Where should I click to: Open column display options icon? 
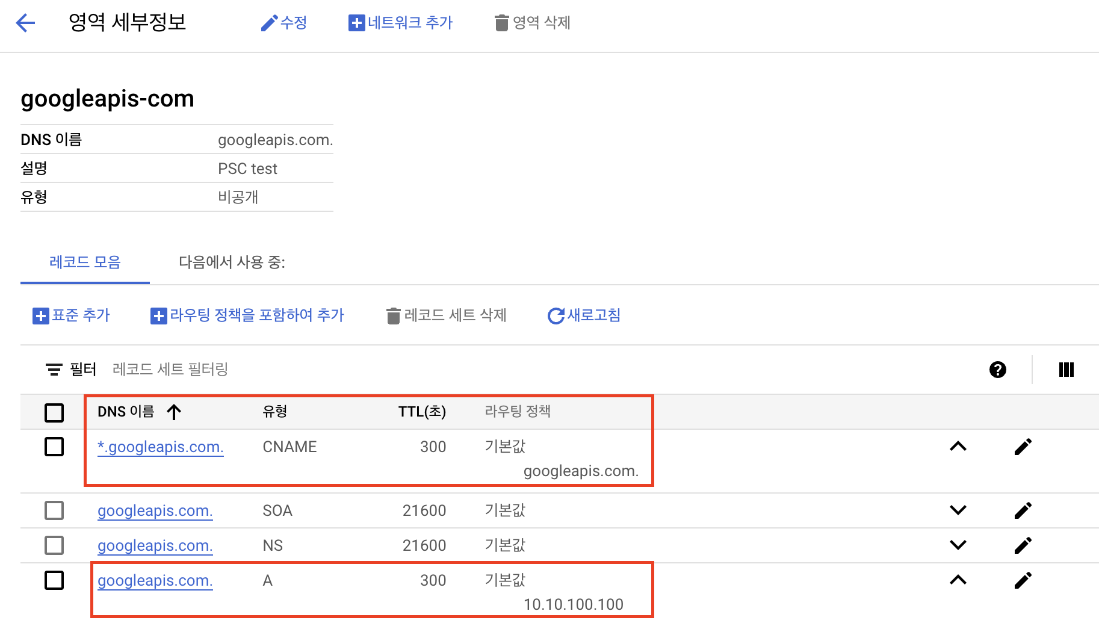1066,370
